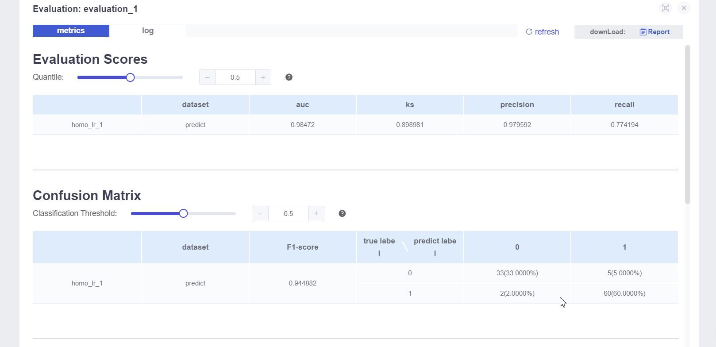Click the dataset header in Confusion Matrix table
The width and height of the screenshot is (716, 347).
point(195,247)
